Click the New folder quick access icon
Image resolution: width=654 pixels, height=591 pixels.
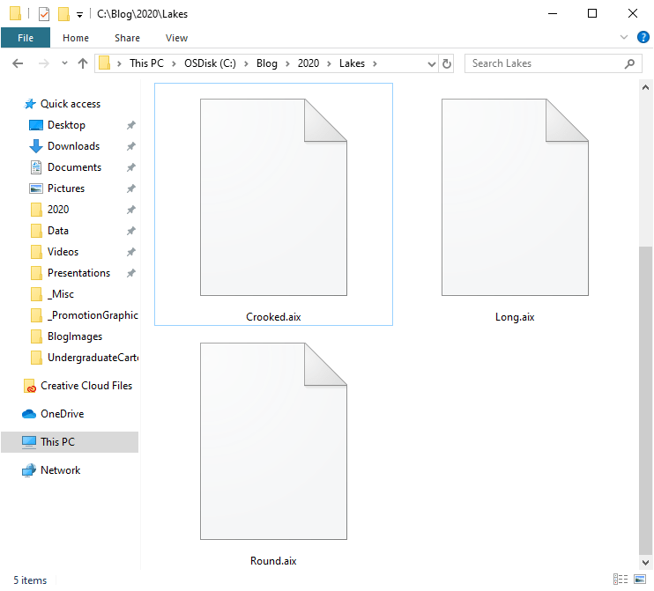point(63,14)
